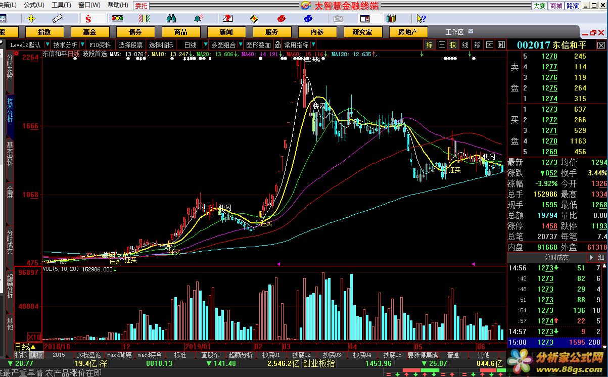Click the yellow diamond sign icon

point(254,19)
